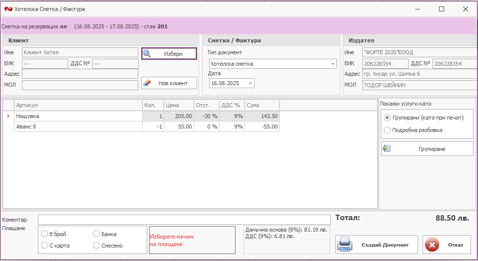Select Групирани (като при печат) option
Image resolution: width=478 pixels, height=261 pixels.
click(x=387, y=118)
